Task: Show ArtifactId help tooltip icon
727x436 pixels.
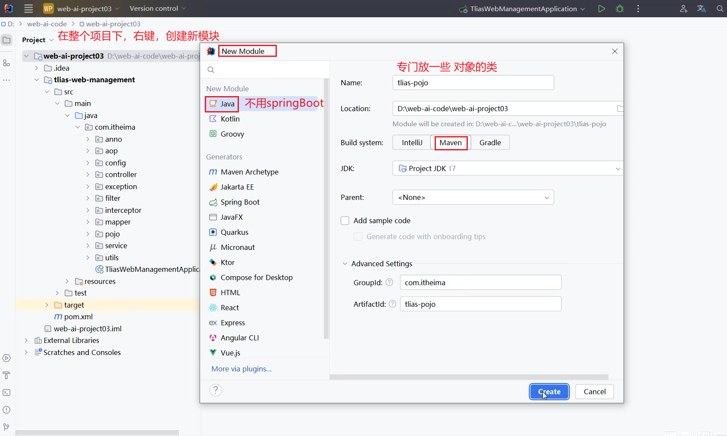Action: coord(392,304)
